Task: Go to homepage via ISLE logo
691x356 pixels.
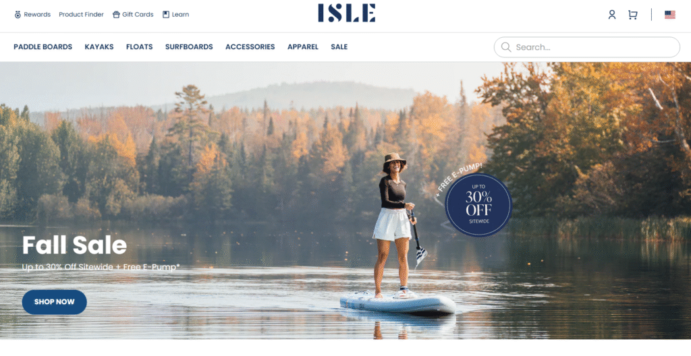Action: [347, 13]
